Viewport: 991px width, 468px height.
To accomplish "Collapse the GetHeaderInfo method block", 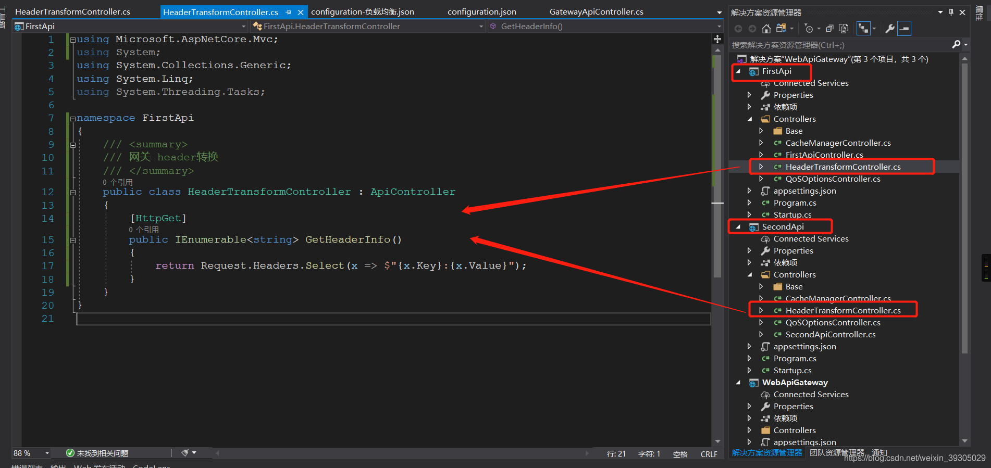I will point(73,240).
